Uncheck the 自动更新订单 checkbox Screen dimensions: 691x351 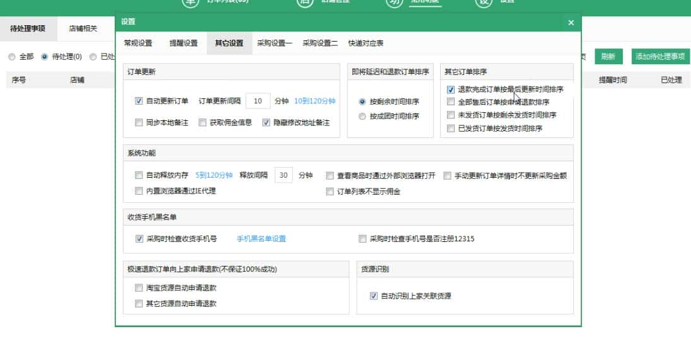point(139,101)
